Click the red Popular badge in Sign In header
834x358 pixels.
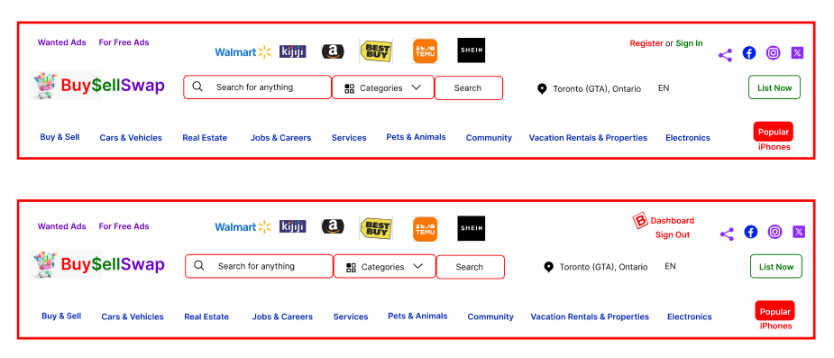pyautogui.click(x=774, y=132)
